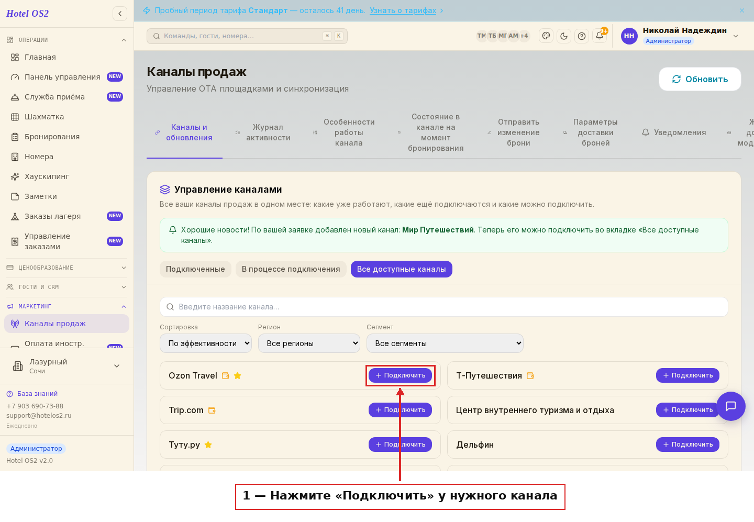Expand the ГОСТИ И CRM section

(66, 287)
